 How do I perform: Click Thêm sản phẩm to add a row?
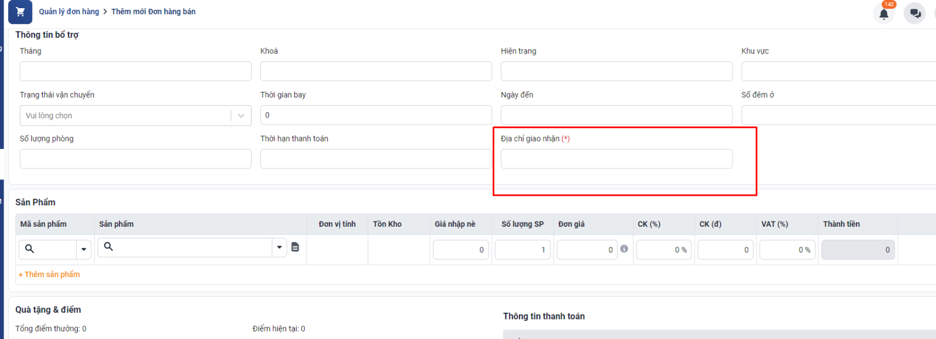click(x=49, y=274)
